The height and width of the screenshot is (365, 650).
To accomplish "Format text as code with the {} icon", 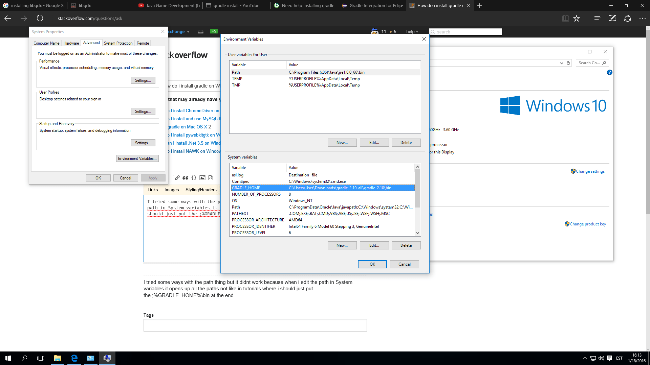I will (x=194, y=178).
